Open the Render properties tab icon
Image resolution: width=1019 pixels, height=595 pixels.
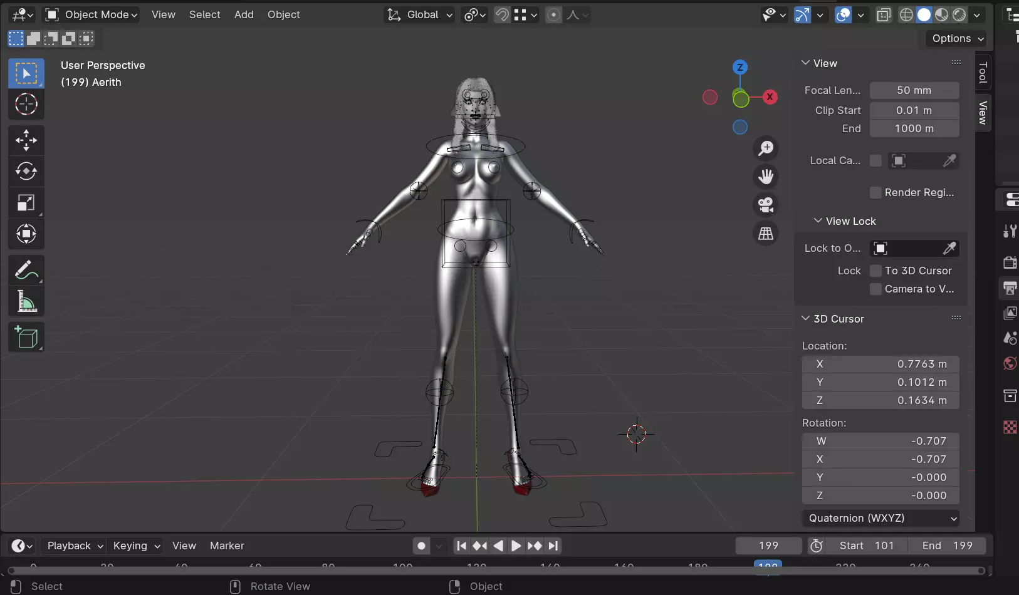pos(1010,262)
